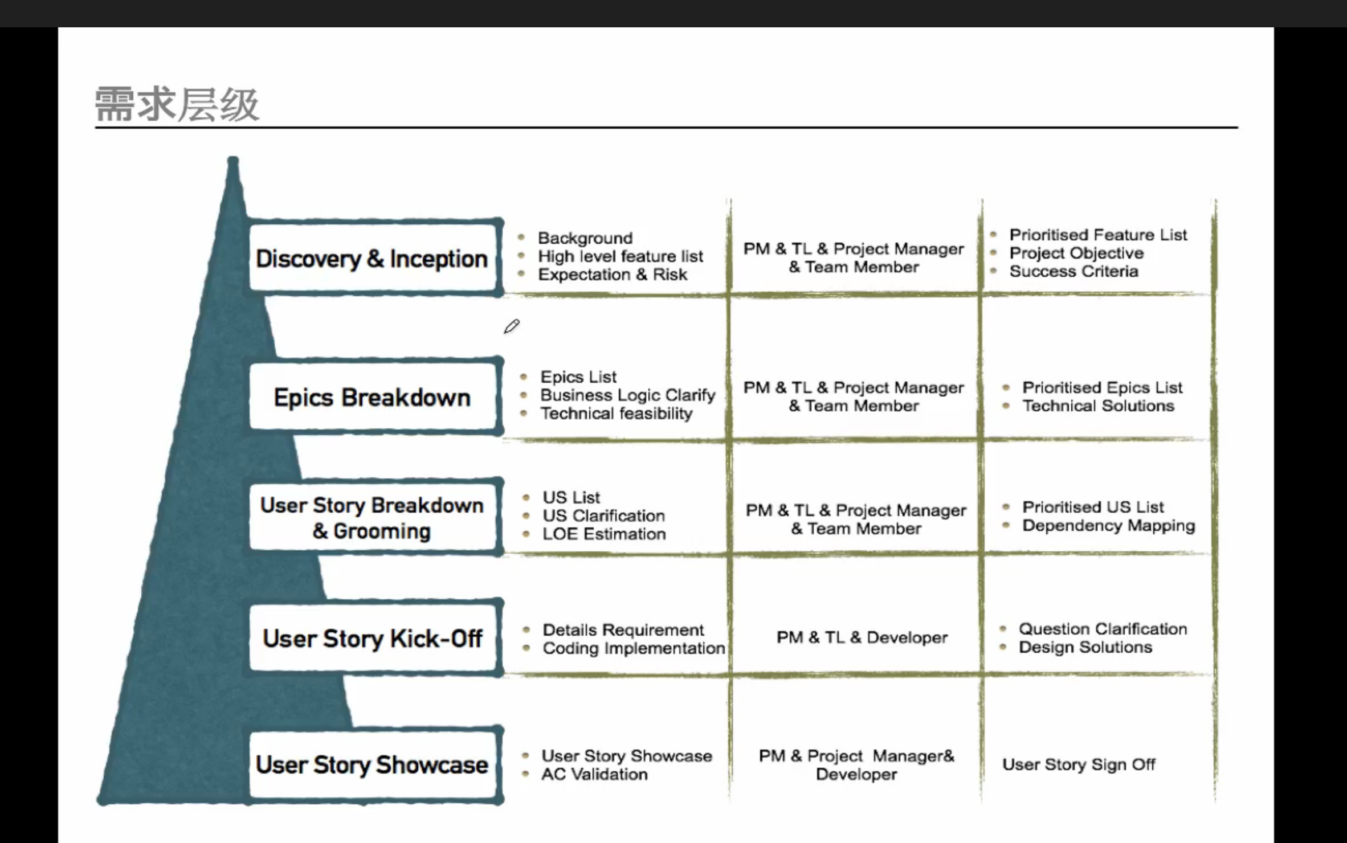Click 'AC Validation' bullet
This screenshot has height=843, width=1347.
(x=594, y=775)
